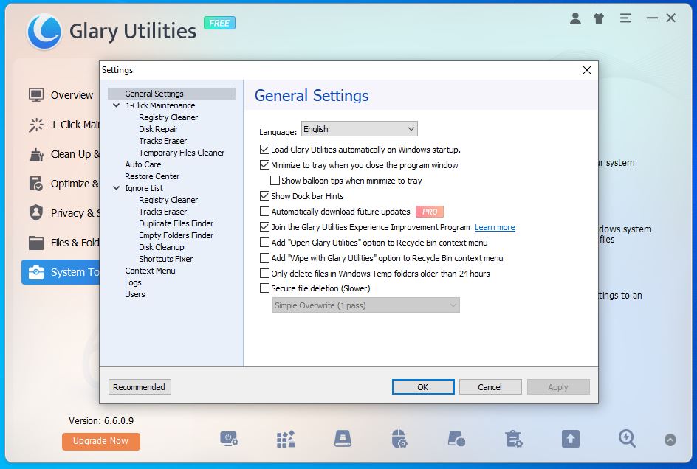Open the Language dropdown showing English

359,129
